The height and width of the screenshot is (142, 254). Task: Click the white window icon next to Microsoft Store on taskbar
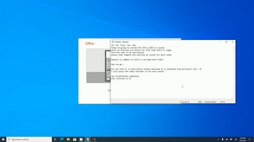[x=81, y=139]
